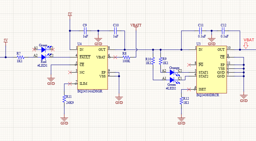Select the U3 designator label

click(x=198, y=44)
